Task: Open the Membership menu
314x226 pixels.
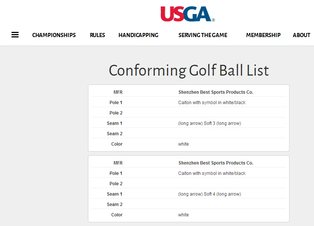Action: [x=263, y=35]
